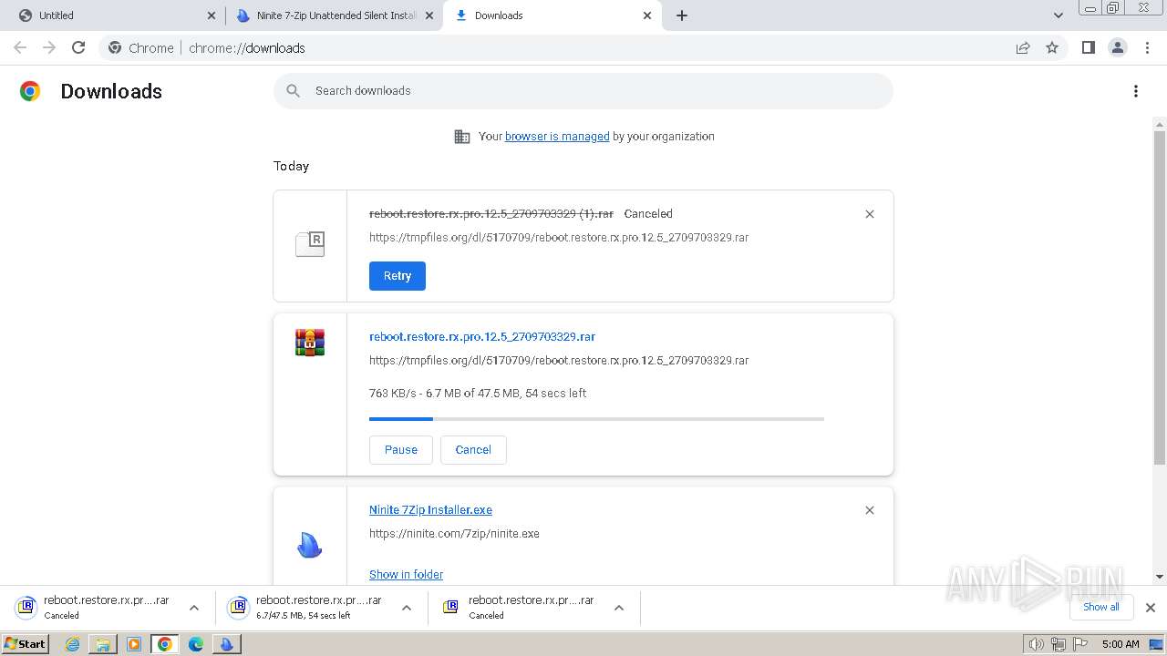Open the Windows Start menu
The width and height of the screenshot is (1167, 656).
point(25,643)
